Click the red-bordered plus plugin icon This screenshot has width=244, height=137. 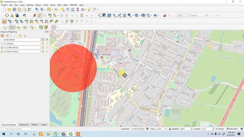(x=53, y=27)
